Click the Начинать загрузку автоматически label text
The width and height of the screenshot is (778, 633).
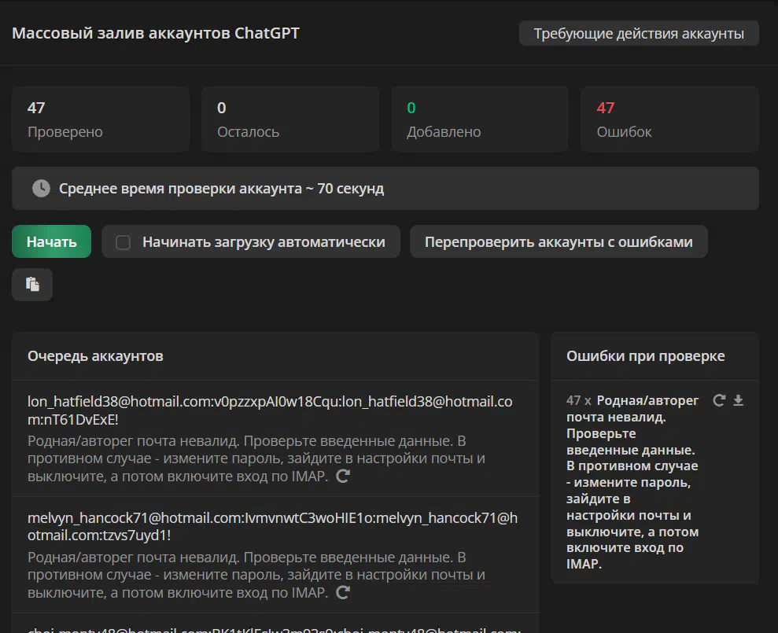pos(264,242)
